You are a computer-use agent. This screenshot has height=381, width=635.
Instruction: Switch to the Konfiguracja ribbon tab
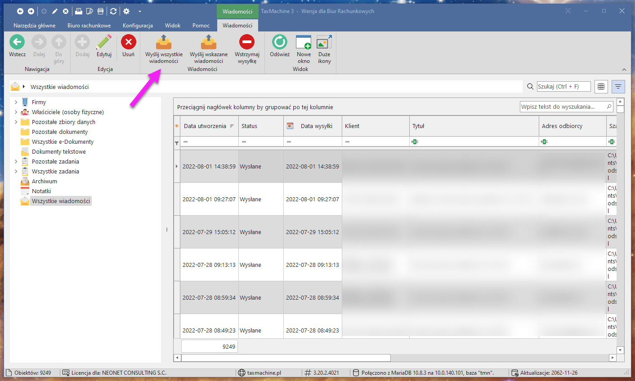[x=138, y=26]
